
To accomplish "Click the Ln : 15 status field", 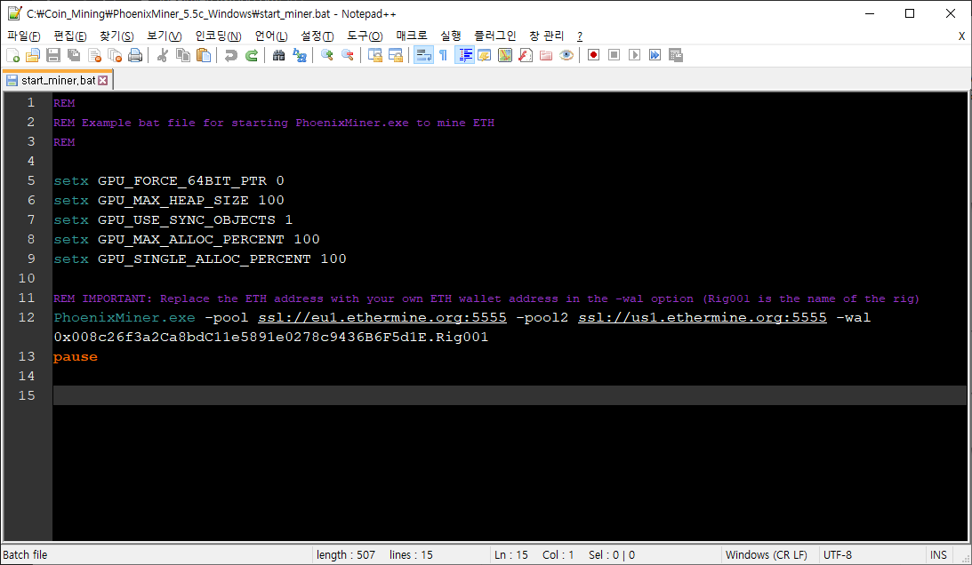I will [510, 555].
